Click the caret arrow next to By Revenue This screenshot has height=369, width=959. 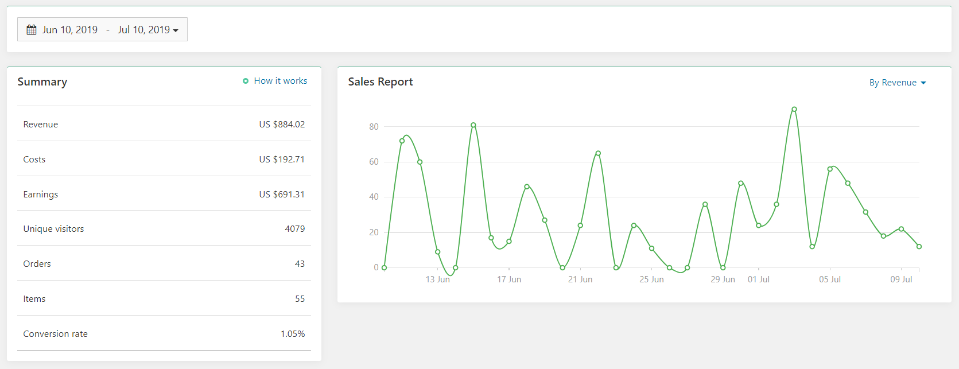click(x=923, y=83)
